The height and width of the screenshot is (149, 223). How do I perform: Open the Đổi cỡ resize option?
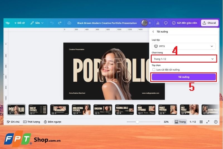[x=20, y=23]
